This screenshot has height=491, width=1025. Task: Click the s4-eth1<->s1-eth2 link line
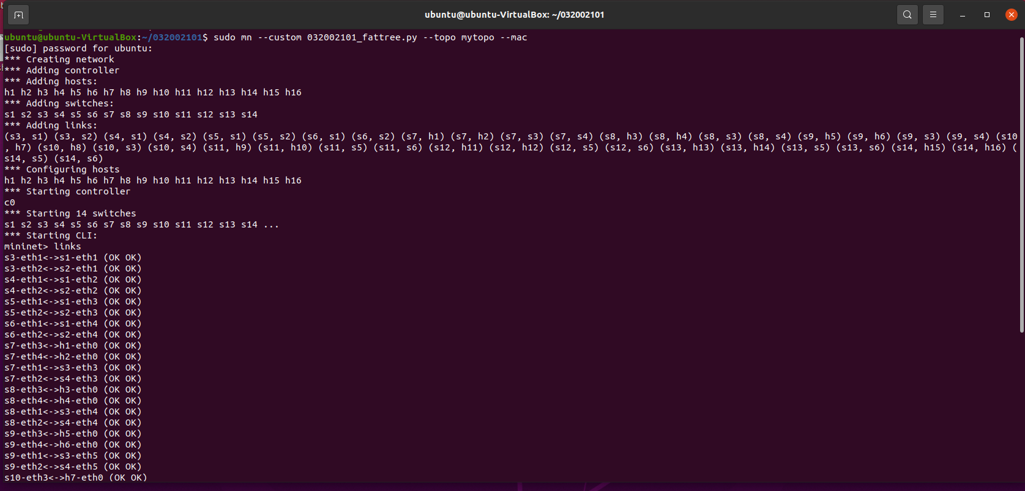pos(73,279)
